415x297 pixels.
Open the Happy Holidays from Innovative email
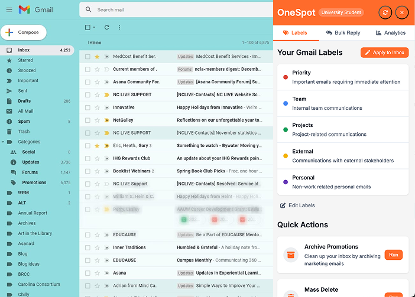[176, 107]
